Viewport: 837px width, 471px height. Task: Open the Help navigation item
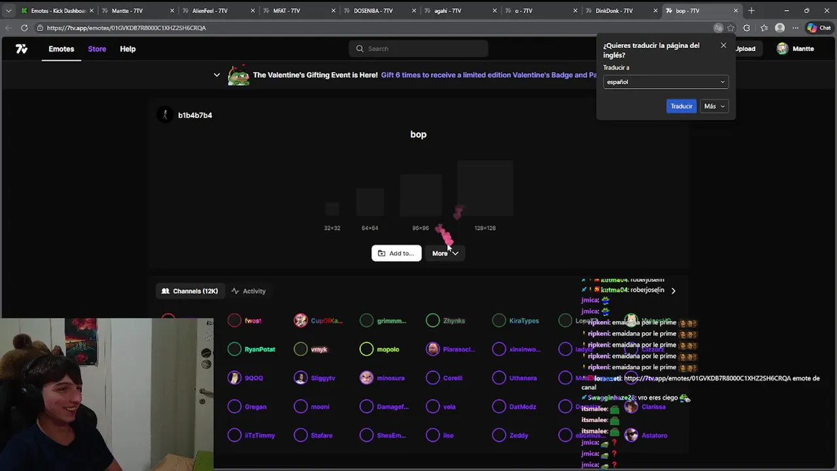128,49
